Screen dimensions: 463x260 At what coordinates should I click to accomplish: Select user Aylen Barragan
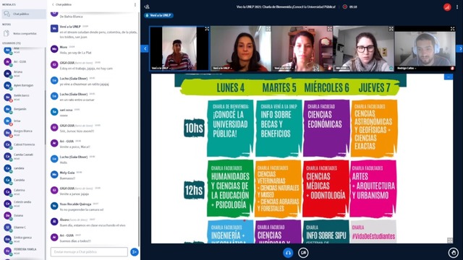pos(23,85)
